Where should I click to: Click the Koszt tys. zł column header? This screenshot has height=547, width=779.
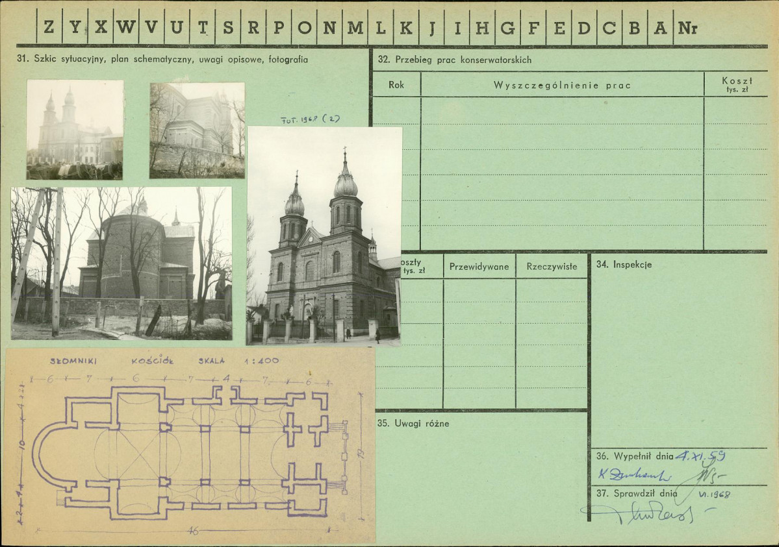click(x=737, y=85)
